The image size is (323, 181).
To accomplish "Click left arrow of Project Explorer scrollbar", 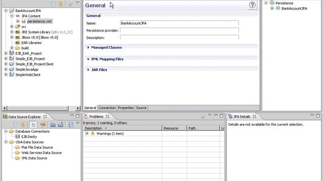I will point(5,108).
